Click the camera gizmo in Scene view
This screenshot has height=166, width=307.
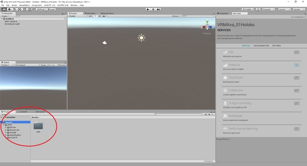(105, 43)
